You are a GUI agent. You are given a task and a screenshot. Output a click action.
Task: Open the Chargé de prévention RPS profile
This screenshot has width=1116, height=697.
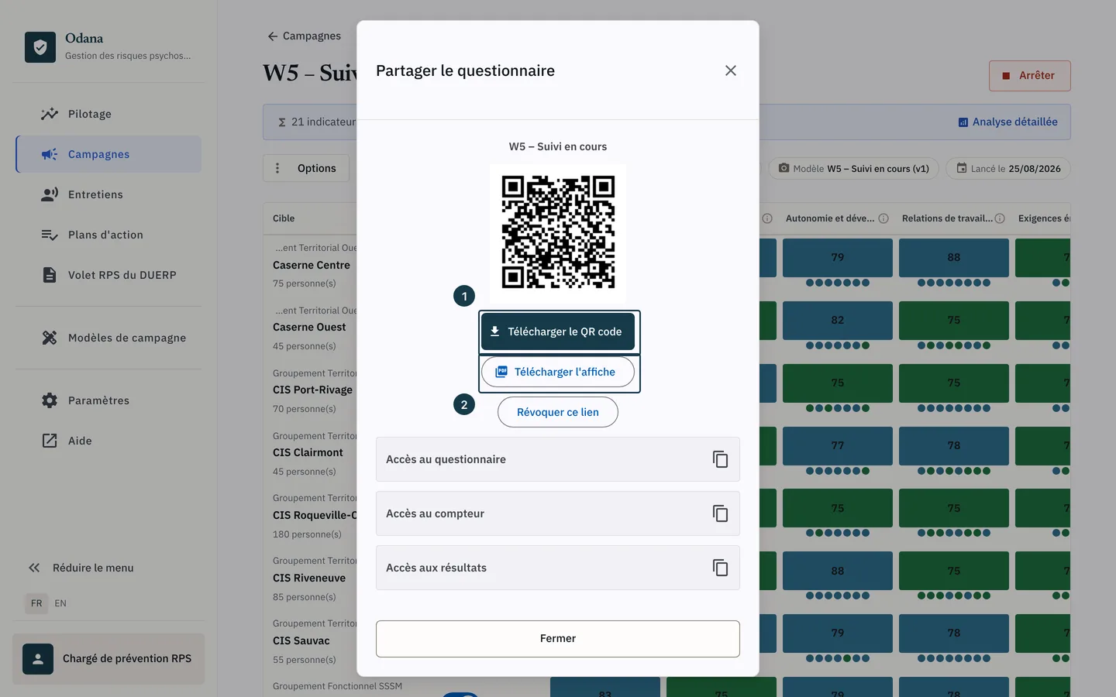[x=108, y=659]
